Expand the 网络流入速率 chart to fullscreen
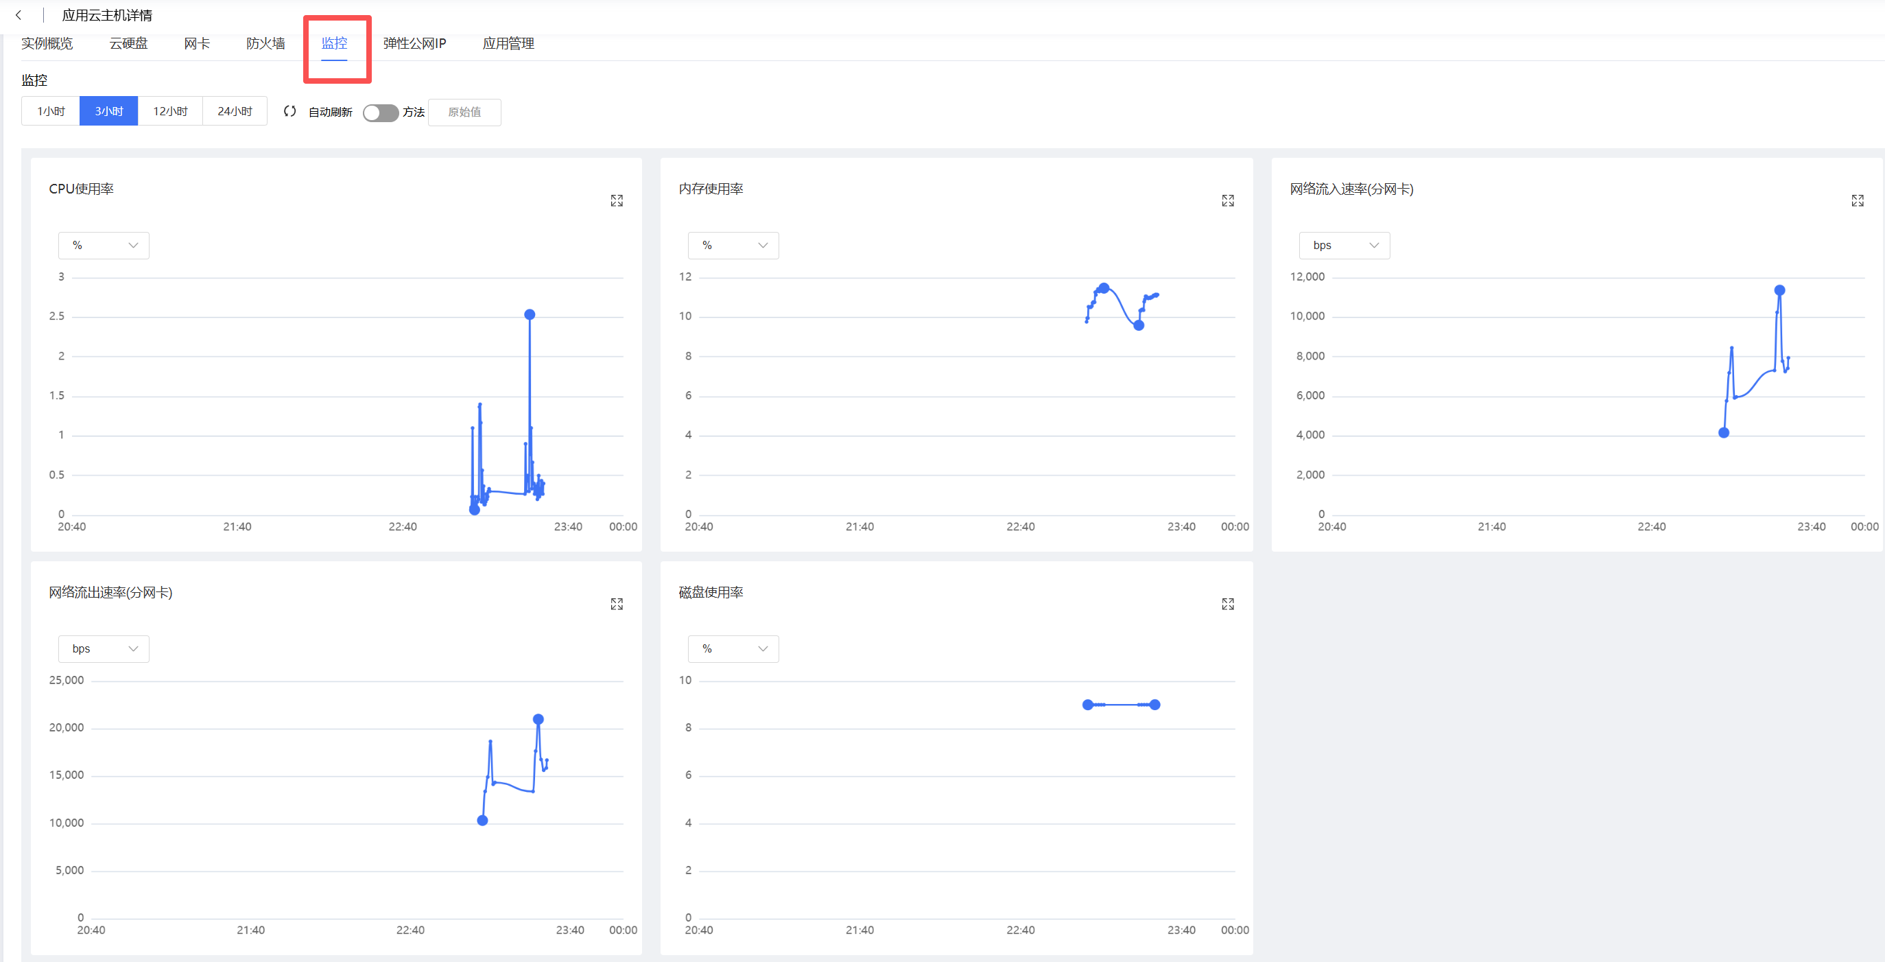The width and height of the screenshot is (1885, 962). tap(1857, 200)
